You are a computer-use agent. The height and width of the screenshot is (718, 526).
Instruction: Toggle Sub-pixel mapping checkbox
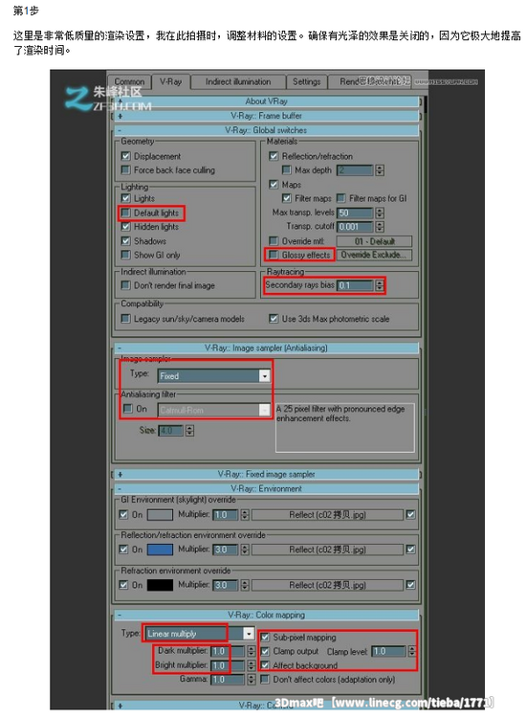point(265,637)
